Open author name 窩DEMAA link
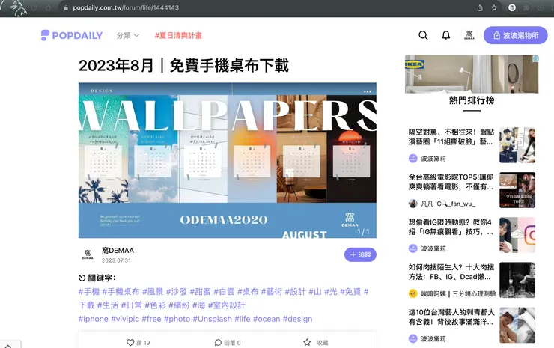The image size is (554, 348). tap(118, 251)
